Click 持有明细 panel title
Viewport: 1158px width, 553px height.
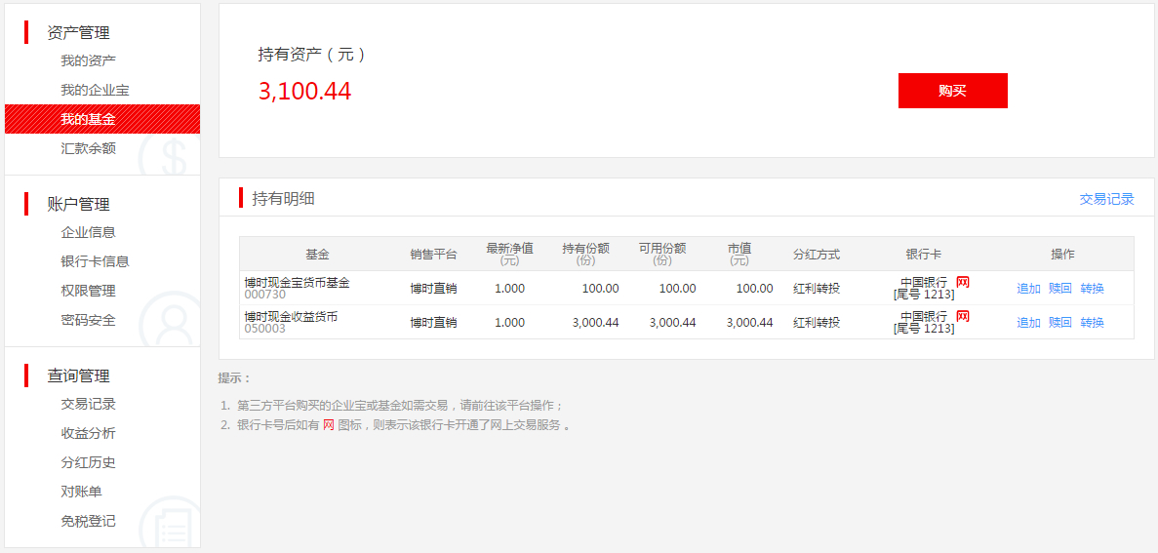[x=284, y=199]
